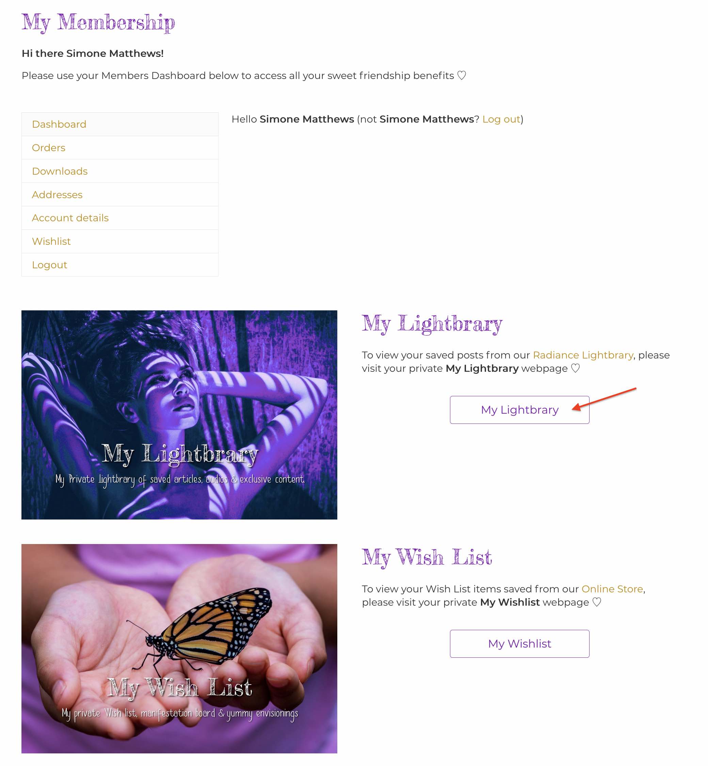Follow the Radiance Lightbrary link

point(583,355)
